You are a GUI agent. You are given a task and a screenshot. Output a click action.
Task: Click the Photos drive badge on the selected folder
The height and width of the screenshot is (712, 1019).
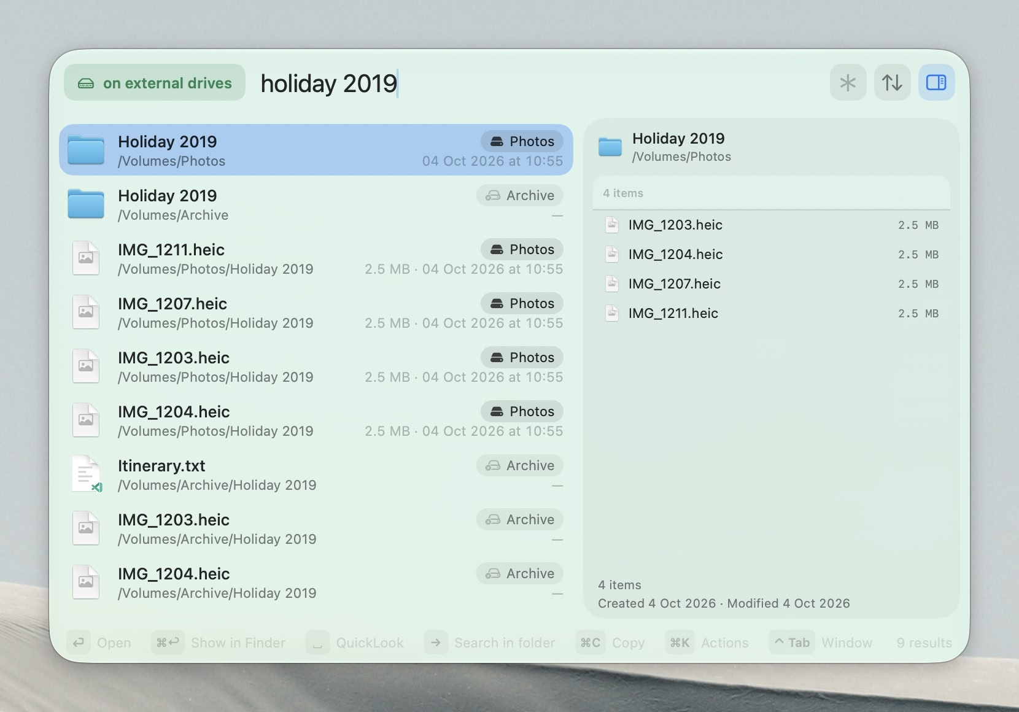click(x=522, y=141)
